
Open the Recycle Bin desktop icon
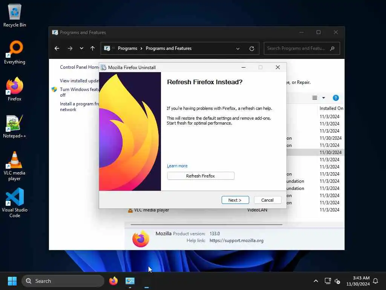click(15, 15)
